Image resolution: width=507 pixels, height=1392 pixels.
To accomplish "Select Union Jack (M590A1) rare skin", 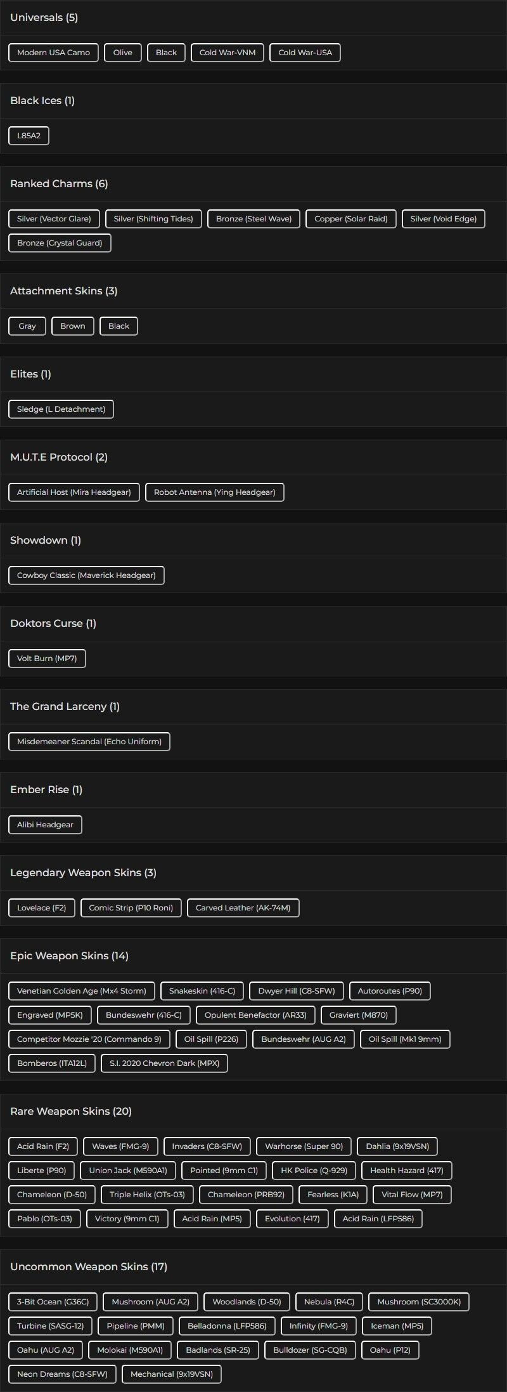I will [x=128, y=1171].
